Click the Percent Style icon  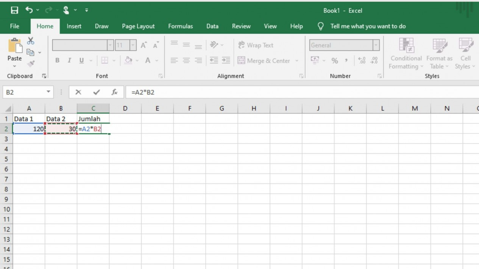[335, 61]
